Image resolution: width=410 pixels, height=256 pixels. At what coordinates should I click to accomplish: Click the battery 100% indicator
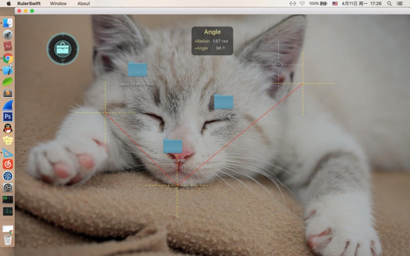click(318, 4)
